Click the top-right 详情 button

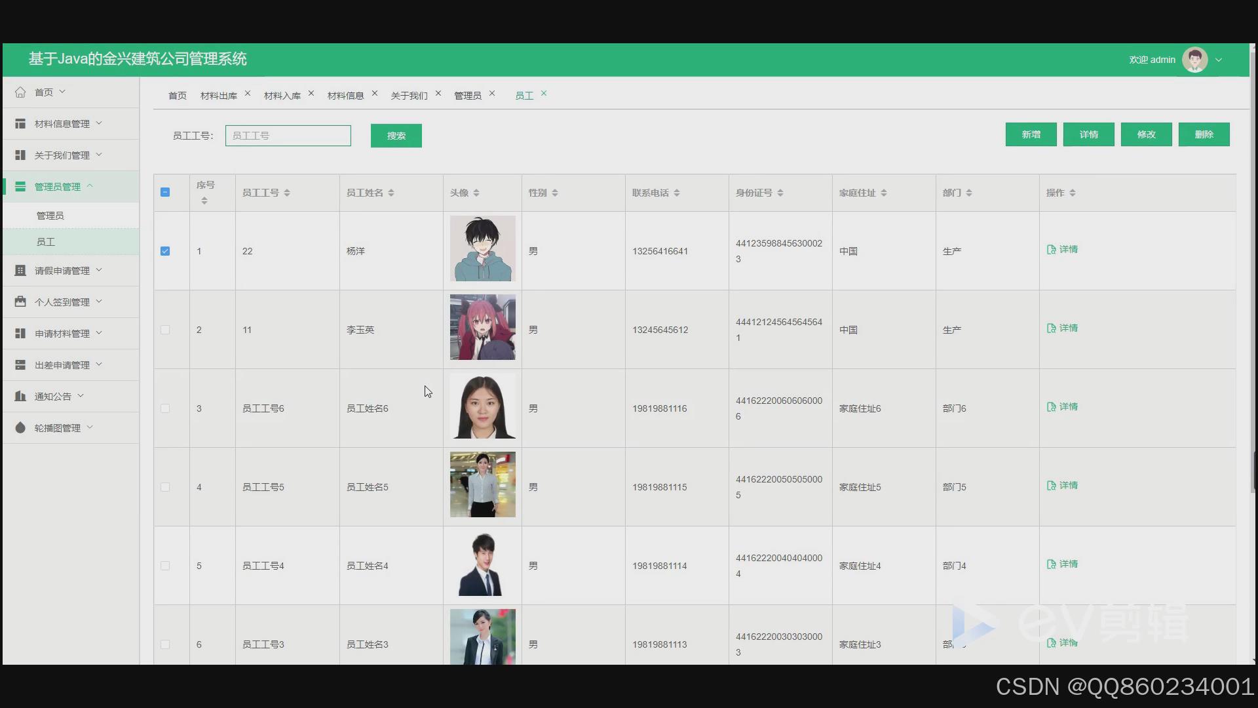point(1089,134)
